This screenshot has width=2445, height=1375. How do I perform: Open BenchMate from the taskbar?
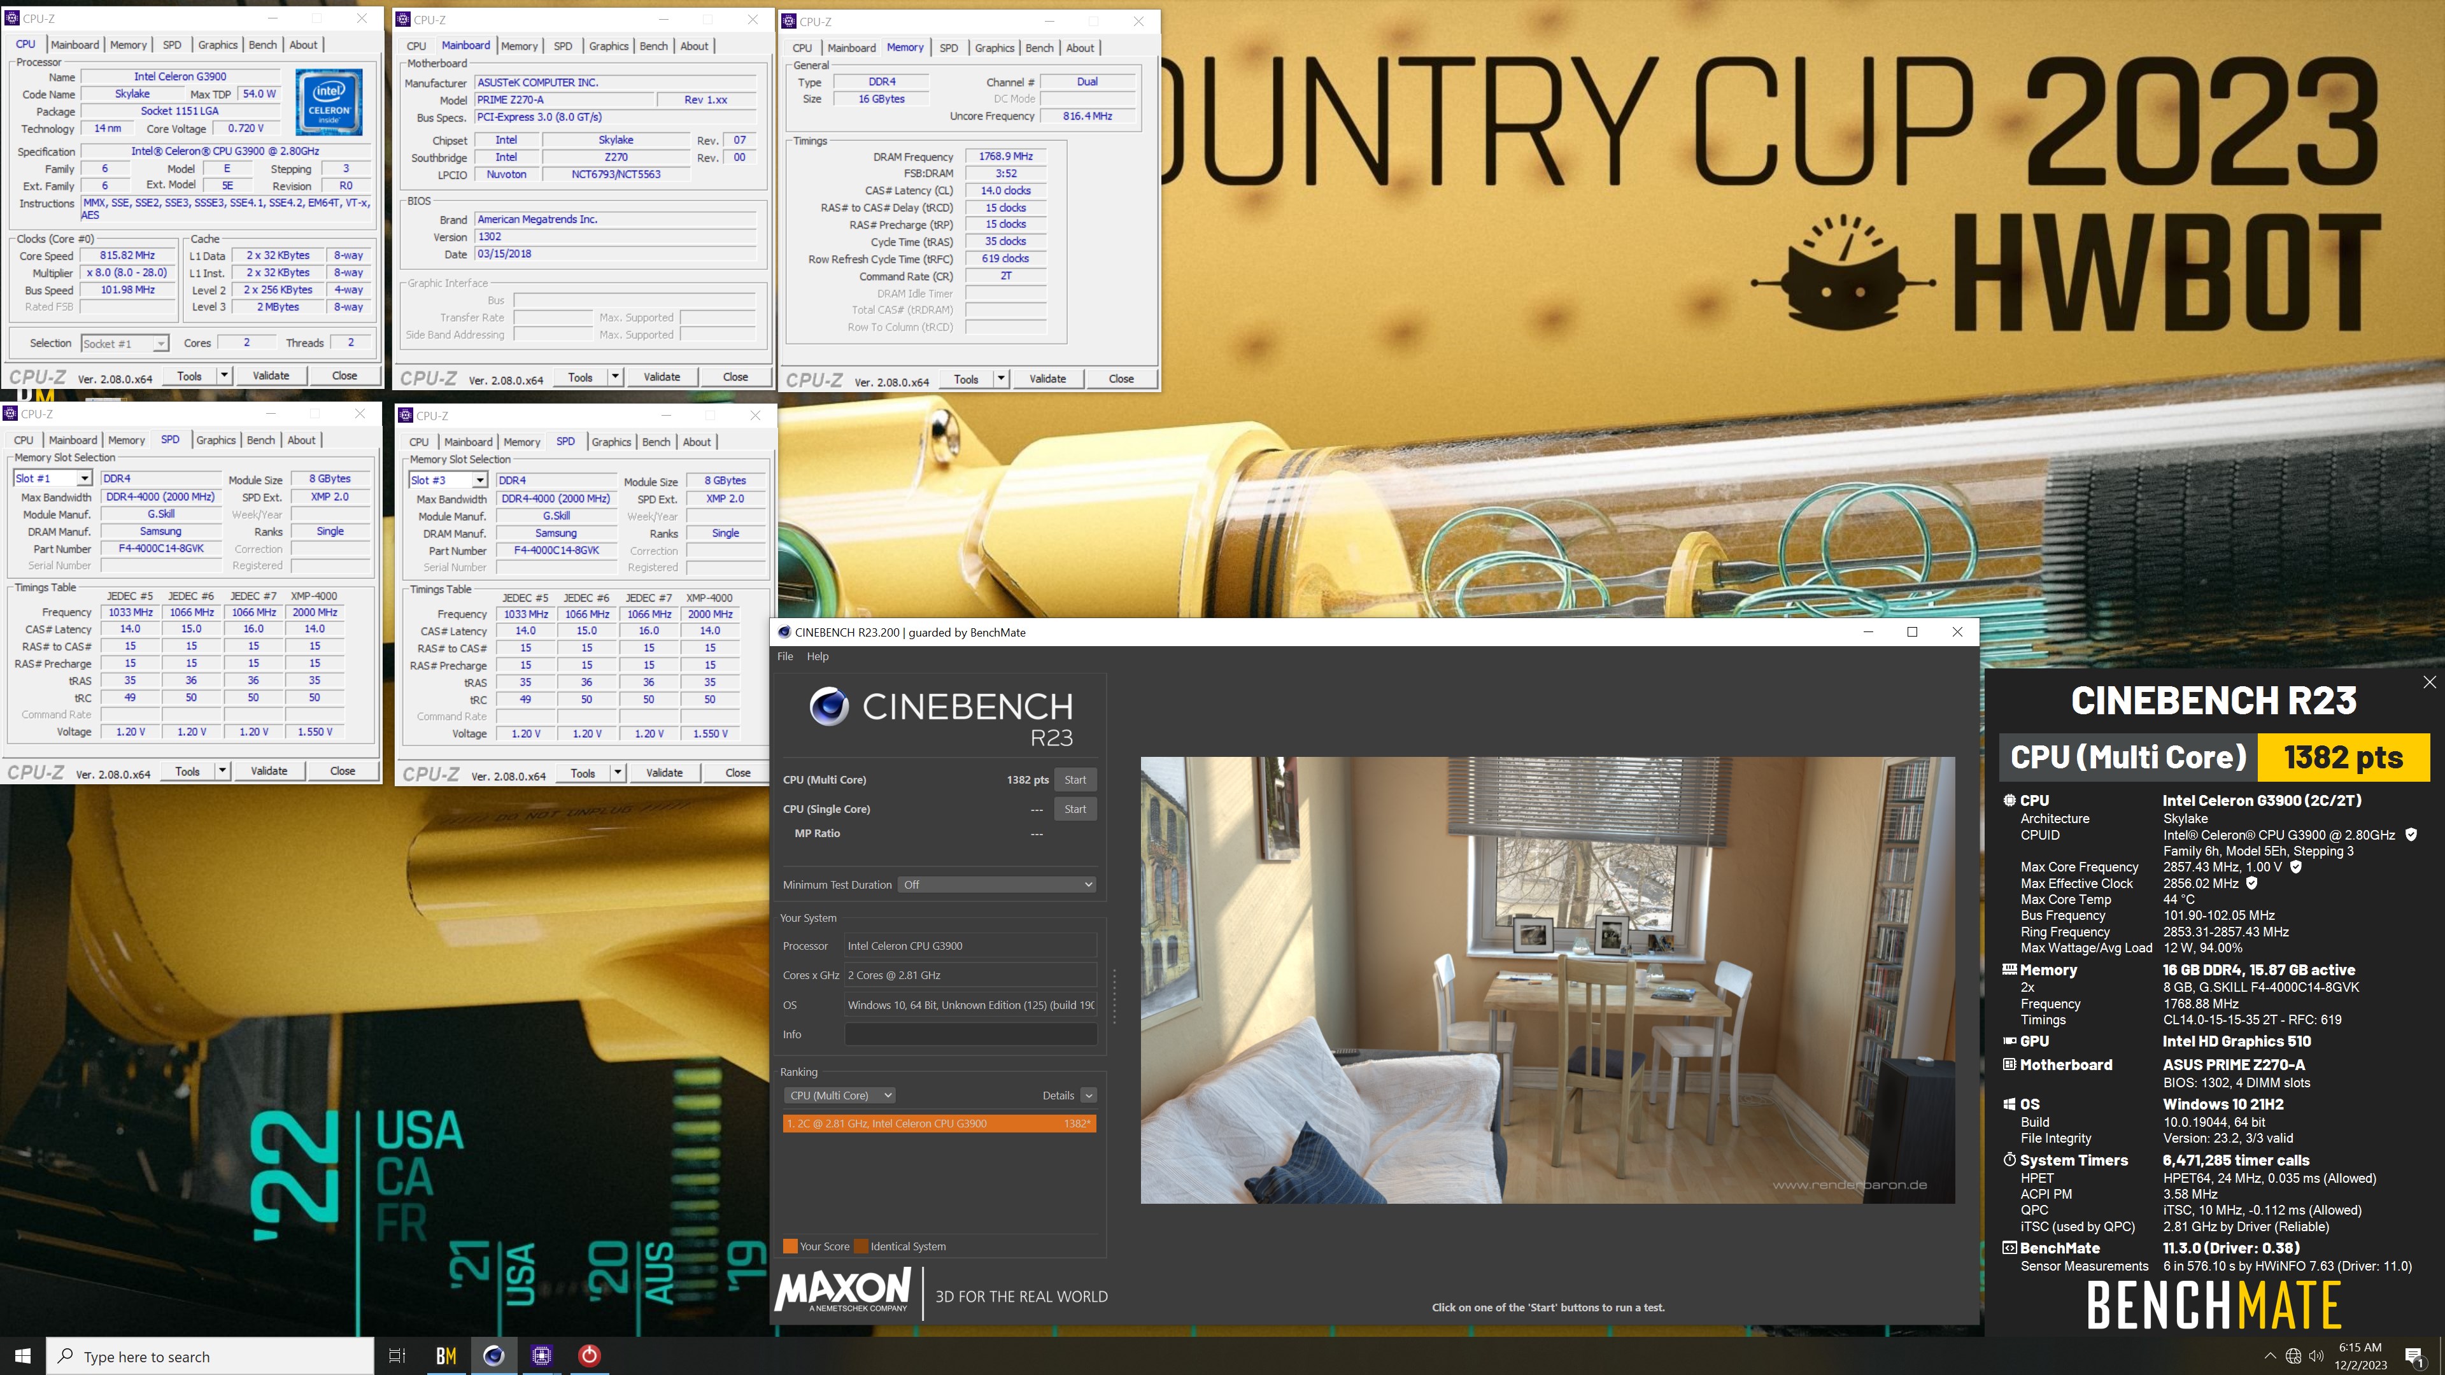pos(446,1356)
